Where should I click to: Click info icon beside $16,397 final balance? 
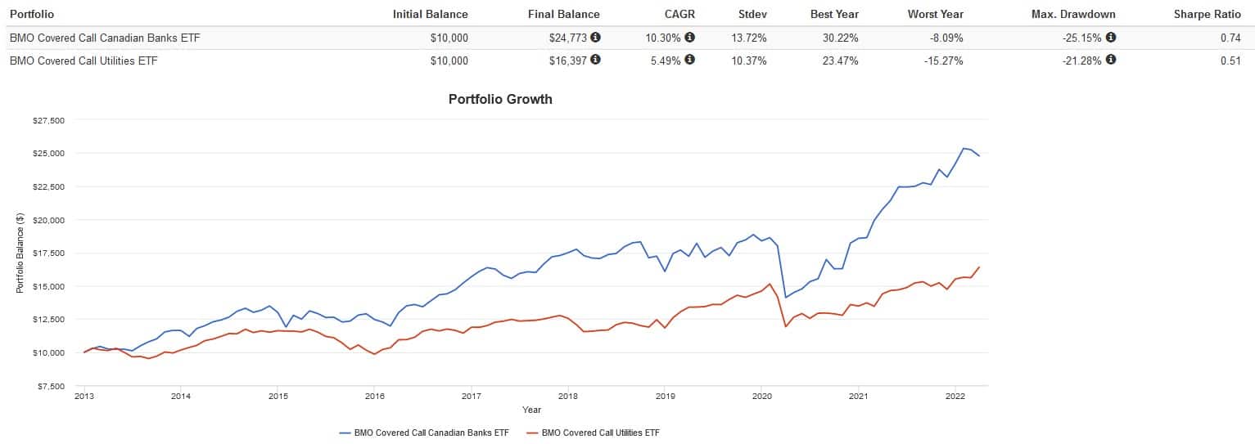click(595, 60)
